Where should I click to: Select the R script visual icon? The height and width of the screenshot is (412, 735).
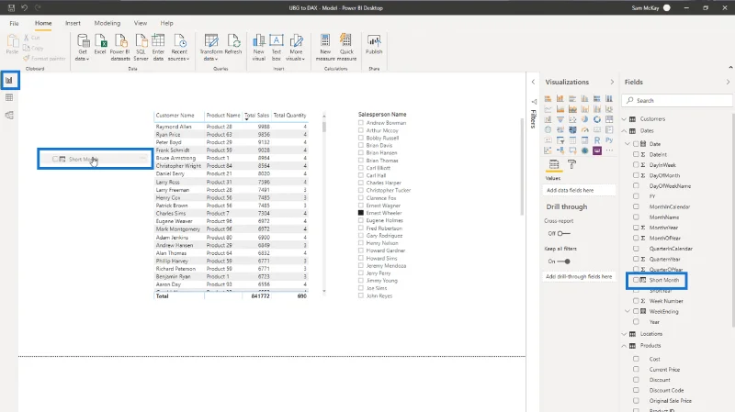coord(596,140)
